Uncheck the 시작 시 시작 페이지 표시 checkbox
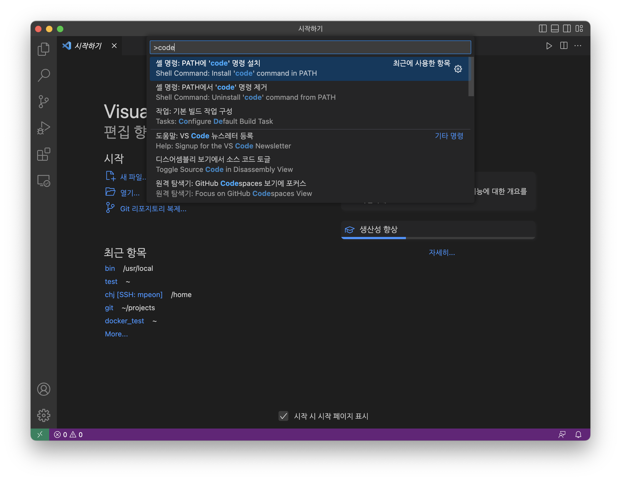This screenshot has height=481, width=621. 283,416
